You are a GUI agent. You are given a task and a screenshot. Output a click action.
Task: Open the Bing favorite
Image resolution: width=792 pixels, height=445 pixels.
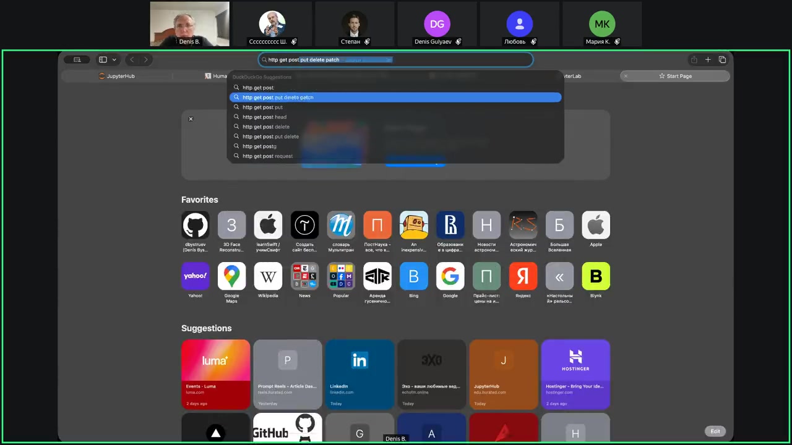(413, 276)
